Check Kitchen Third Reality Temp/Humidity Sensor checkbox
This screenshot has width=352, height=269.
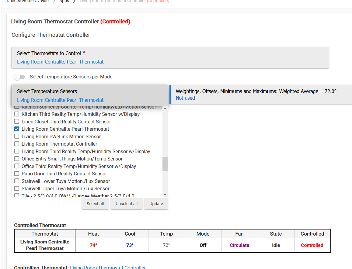pos(17,114)
